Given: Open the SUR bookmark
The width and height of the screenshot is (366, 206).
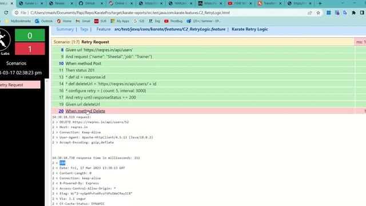Looking at the screenshot, I should click(x=101, y=21).
